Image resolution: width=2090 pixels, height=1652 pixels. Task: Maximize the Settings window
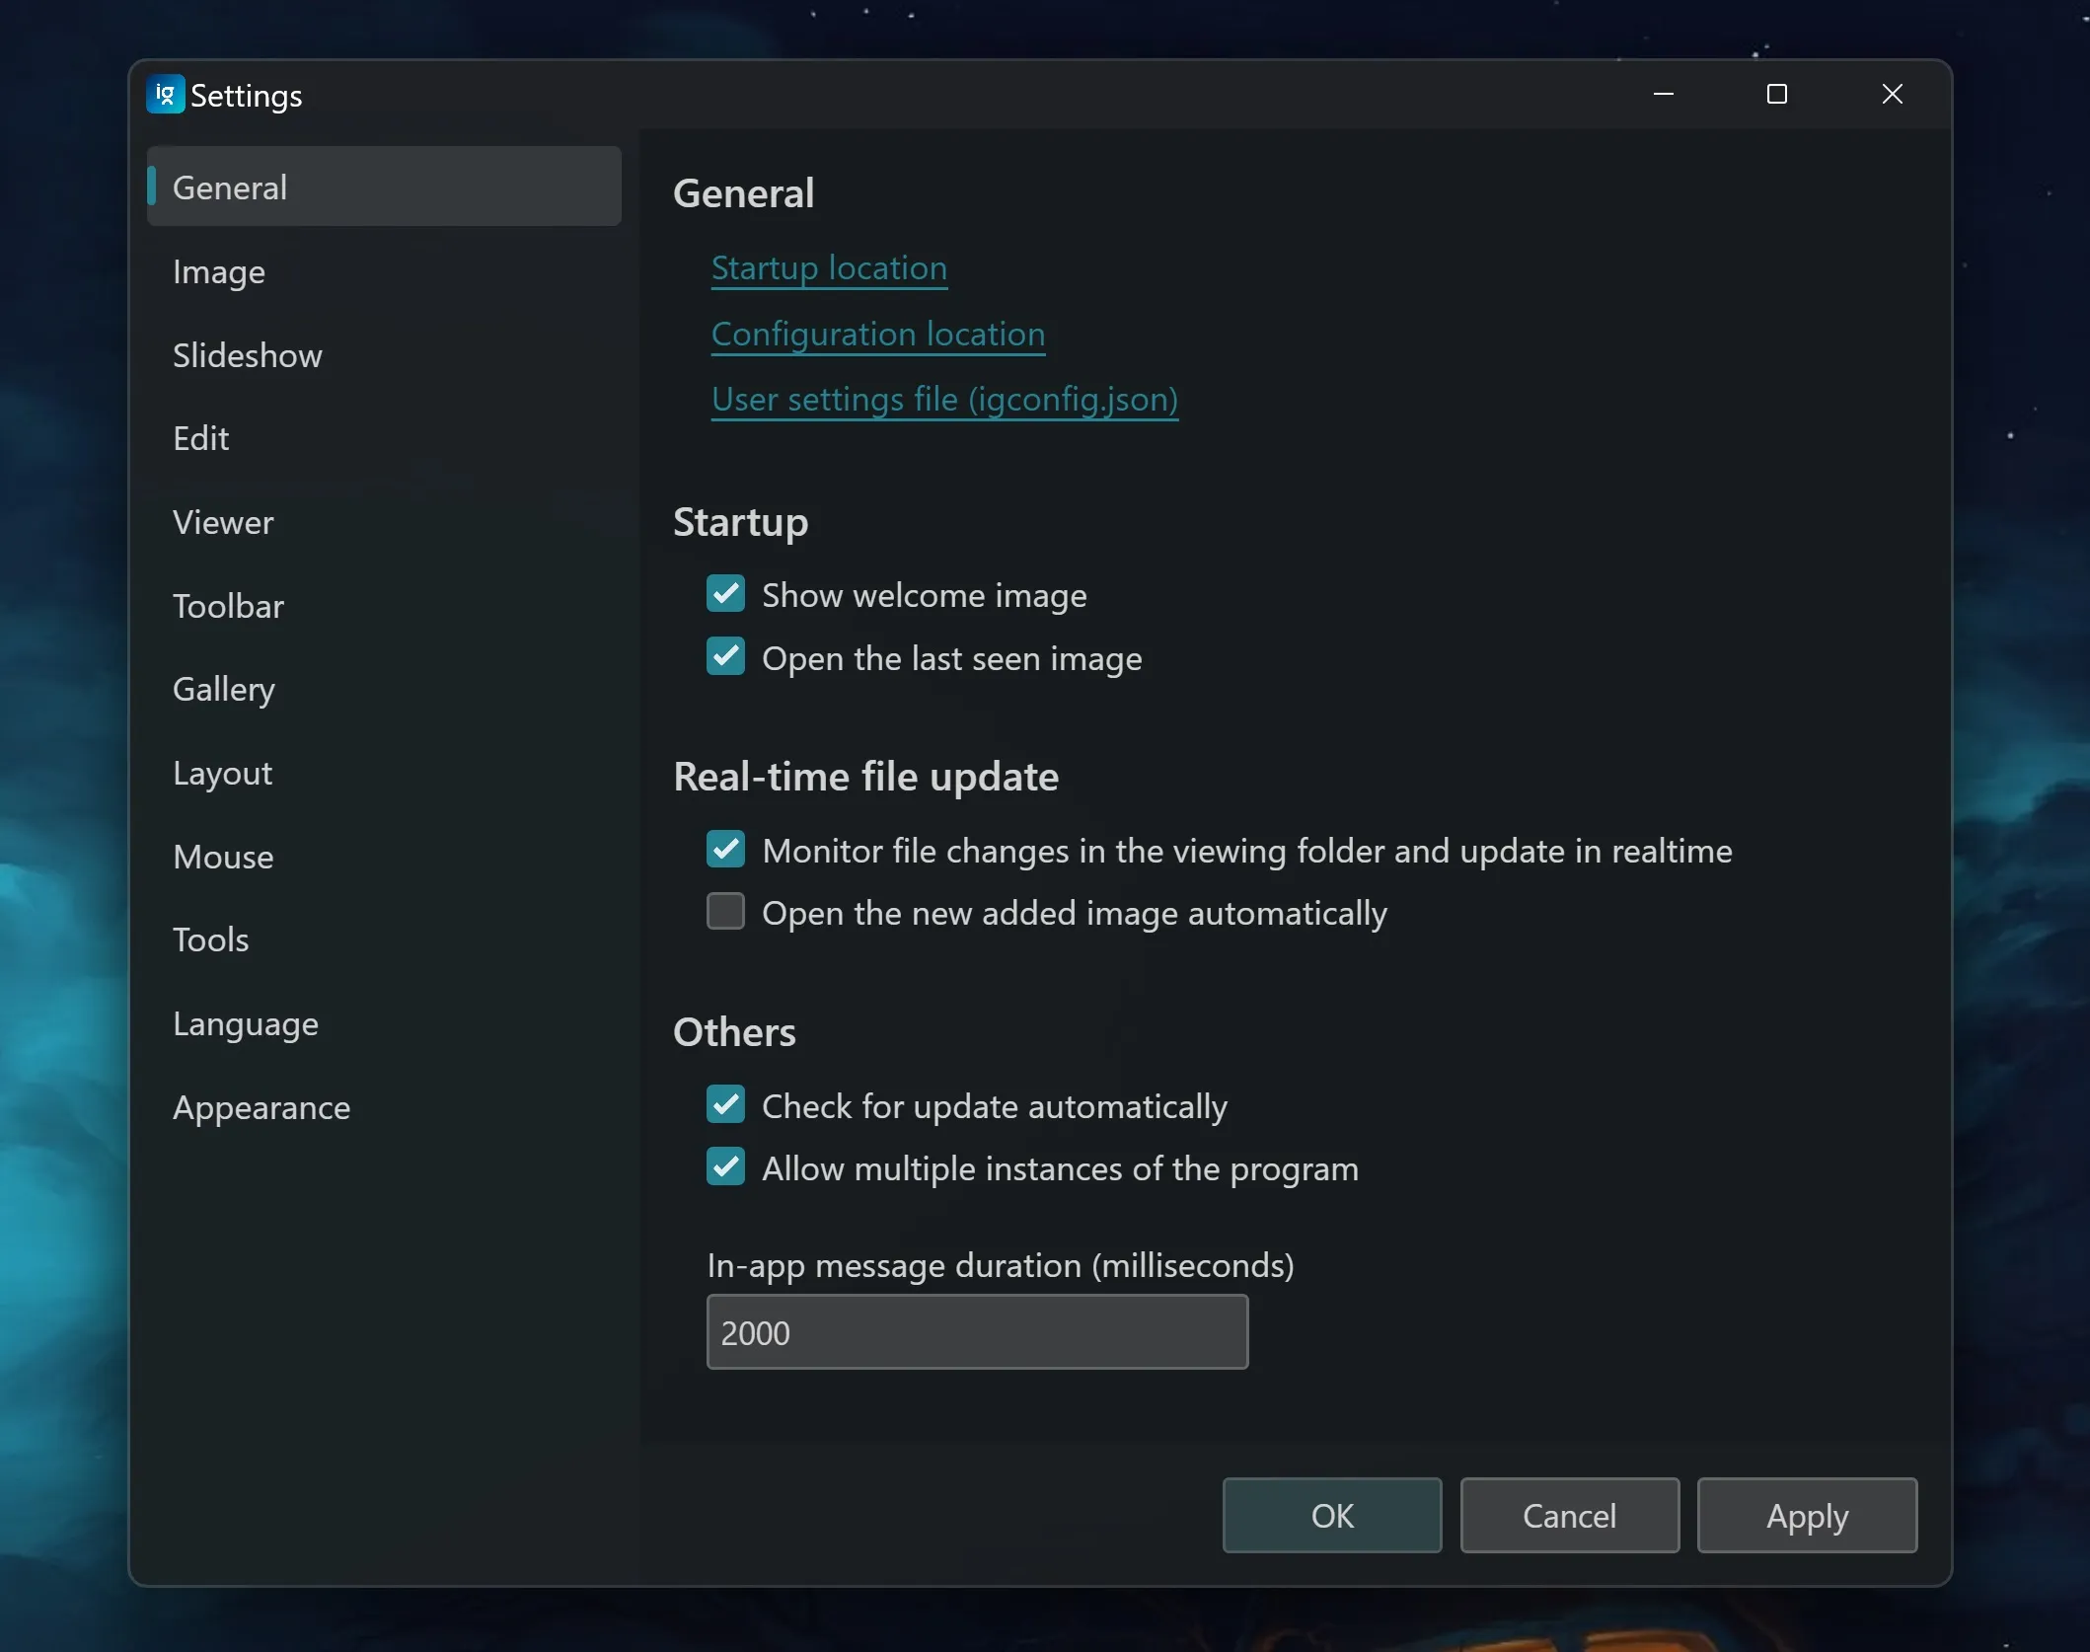coord(1776,95)
